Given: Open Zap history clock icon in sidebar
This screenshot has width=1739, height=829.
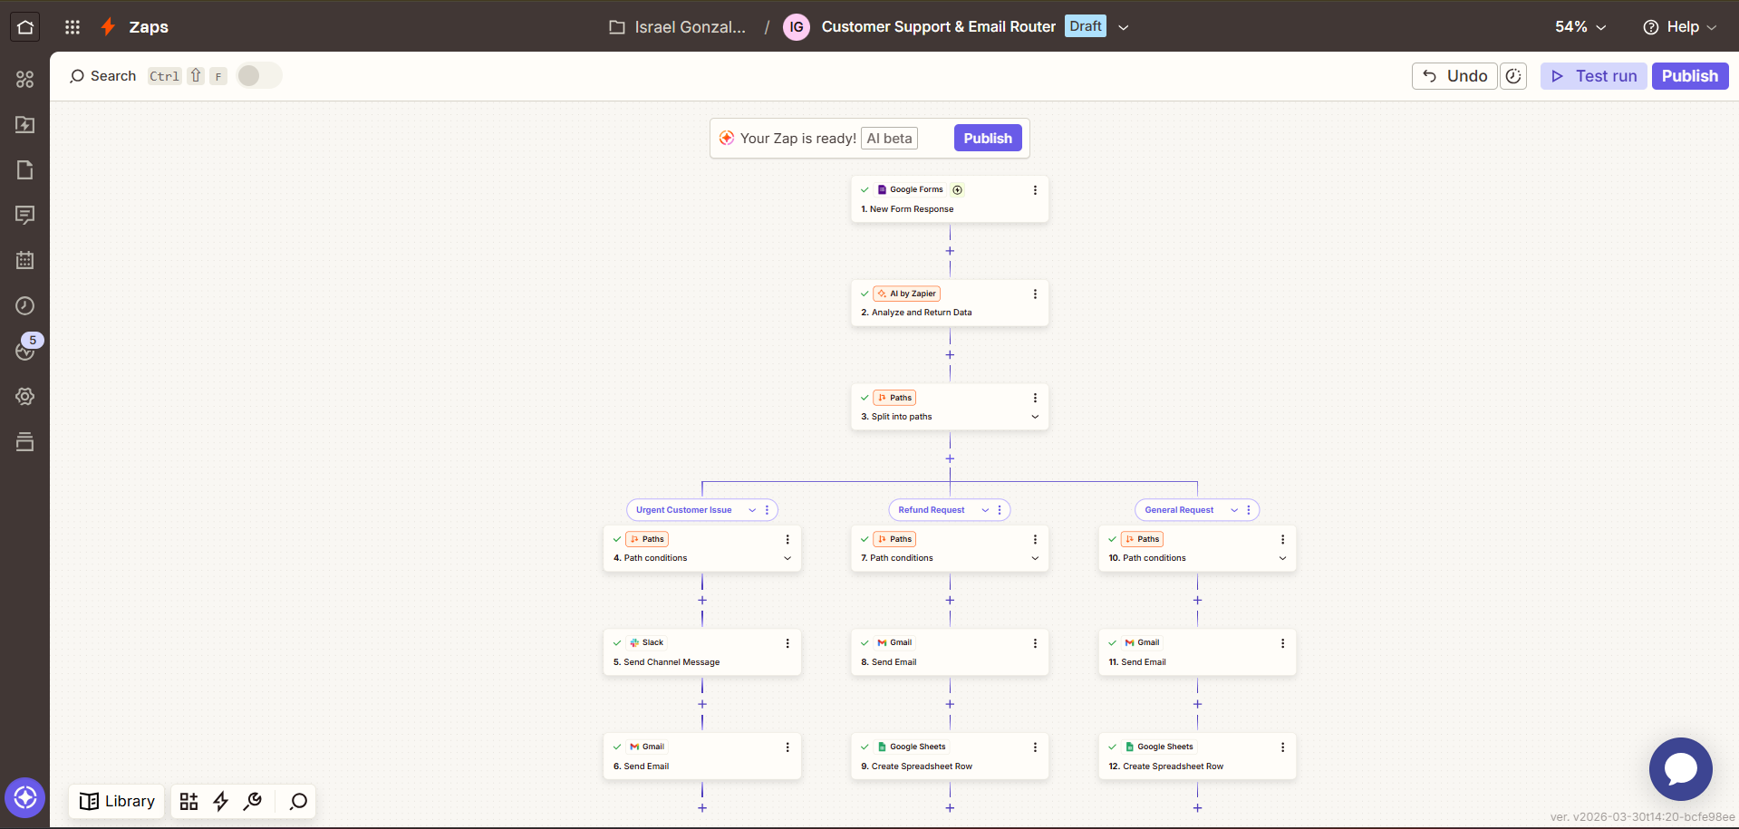Looking at the screenshot, I should click(x=25, y=306).
